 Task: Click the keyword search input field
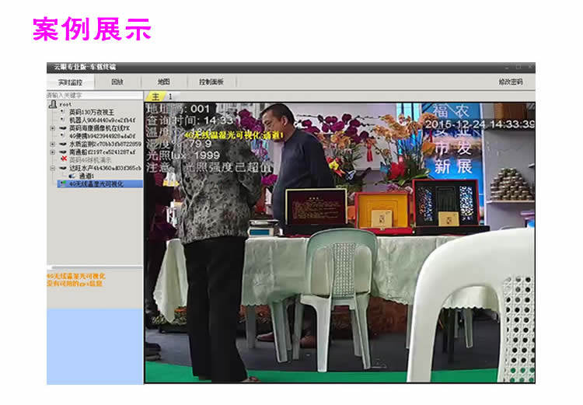tap(95, 96)
